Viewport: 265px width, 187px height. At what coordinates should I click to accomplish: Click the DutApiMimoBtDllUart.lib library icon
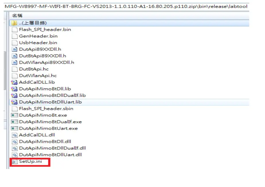coord(14,102)
